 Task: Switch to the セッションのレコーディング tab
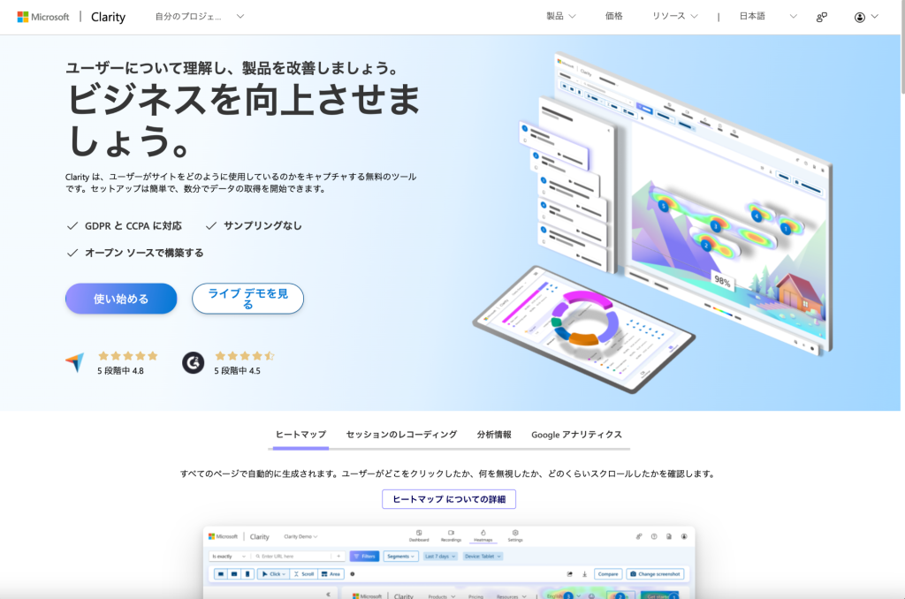tap(402, 435)
